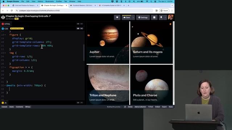Click the Guest profile button
Viewport: 232px width, 130px height.
tap(164, 10)
